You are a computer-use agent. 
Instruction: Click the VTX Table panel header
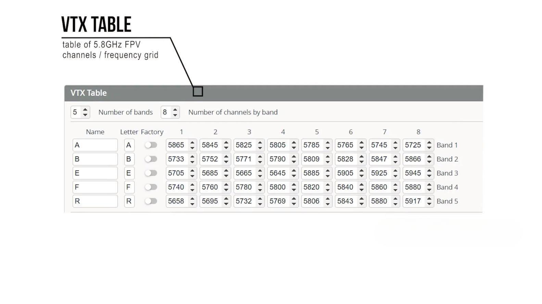[x=273, y=93]
